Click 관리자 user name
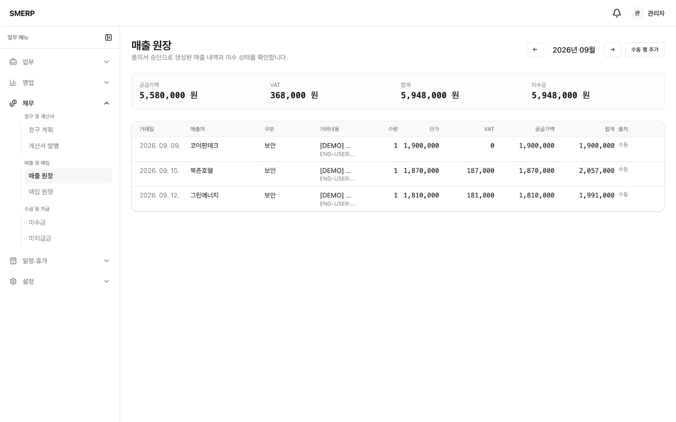The height and width of the screenshot is (422, 676). [x=656, y=14]
